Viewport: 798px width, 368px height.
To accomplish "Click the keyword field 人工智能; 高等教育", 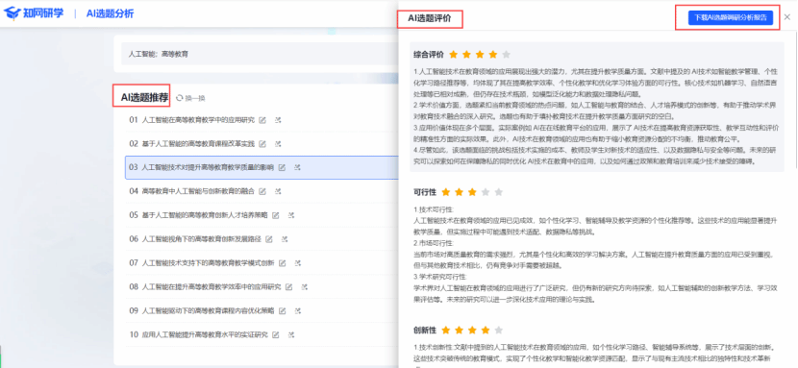I will tap(260, 54).
